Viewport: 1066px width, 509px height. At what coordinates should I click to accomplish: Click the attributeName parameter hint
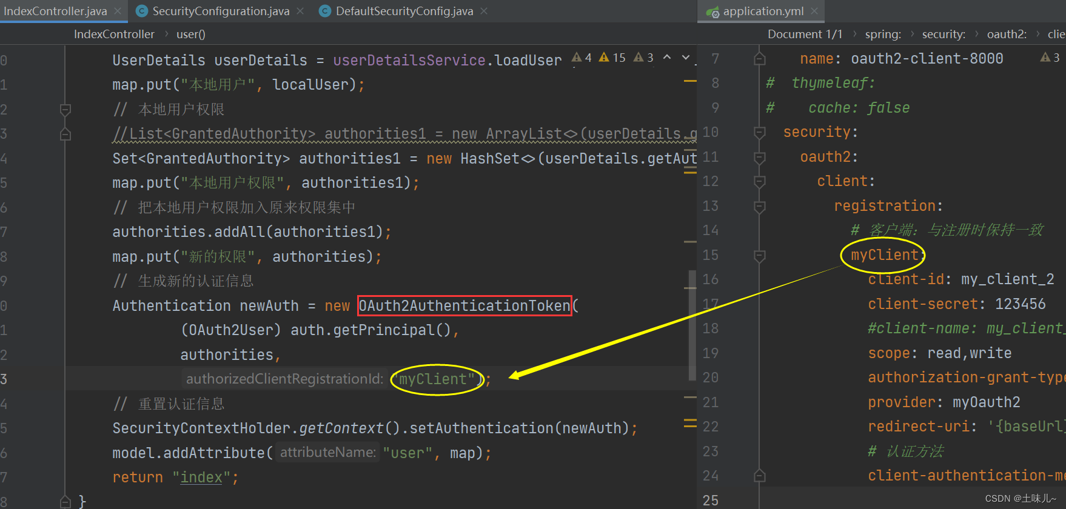click(x=327, y=453)
